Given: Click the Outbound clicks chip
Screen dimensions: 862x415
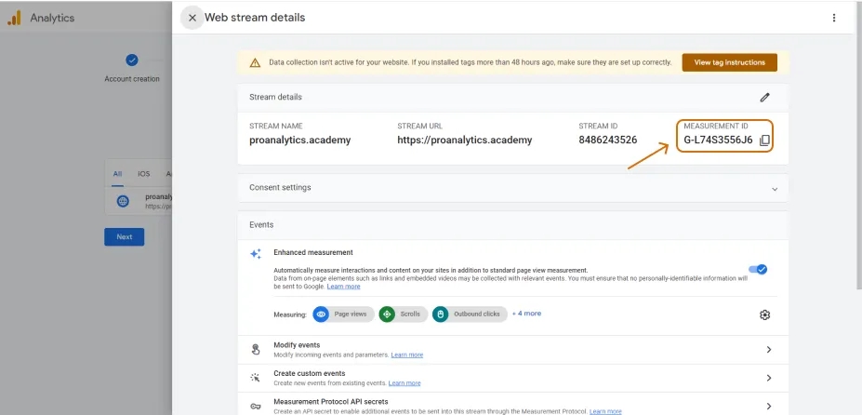Looking at the screenshot, I should (x=470, y=315).
